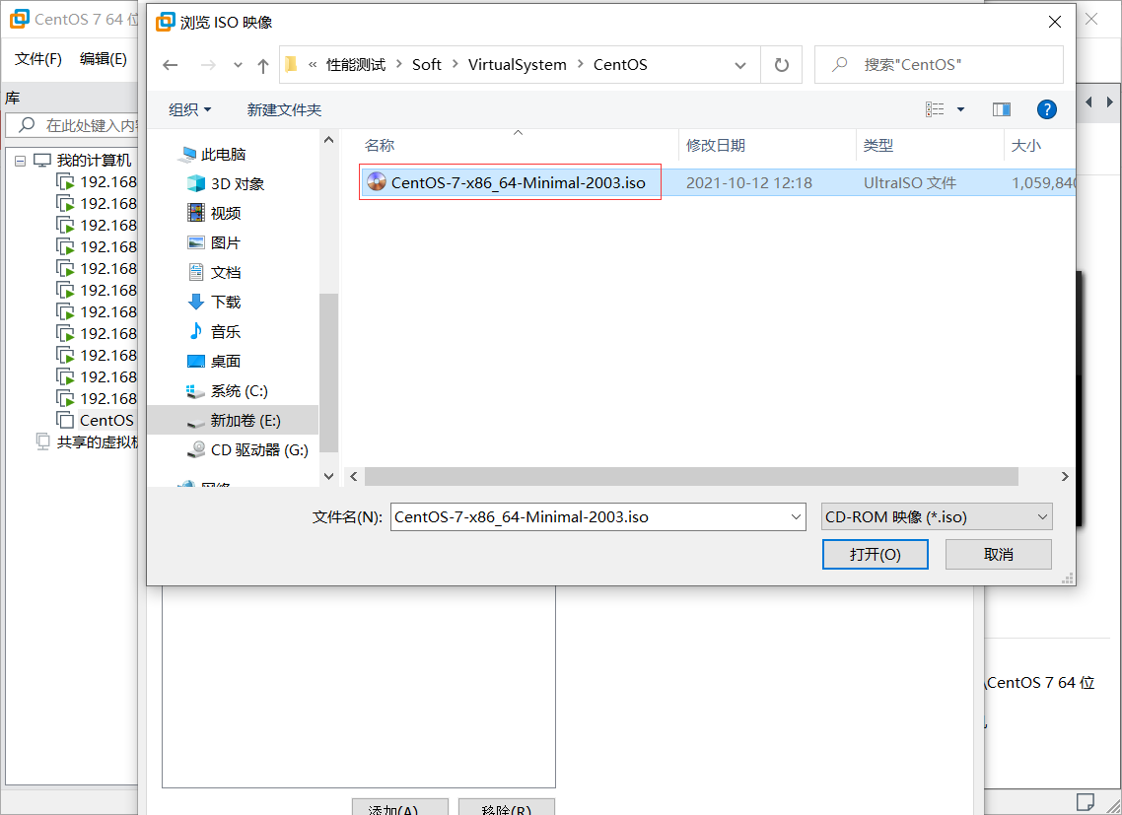Viewport: 1122px width, 815px height.
Task: Expand address bar history dropdown
Action: coord(740,65)
